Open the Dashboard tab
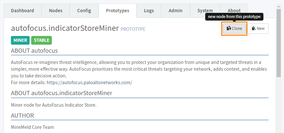284x133 pixels. point(23,11)
